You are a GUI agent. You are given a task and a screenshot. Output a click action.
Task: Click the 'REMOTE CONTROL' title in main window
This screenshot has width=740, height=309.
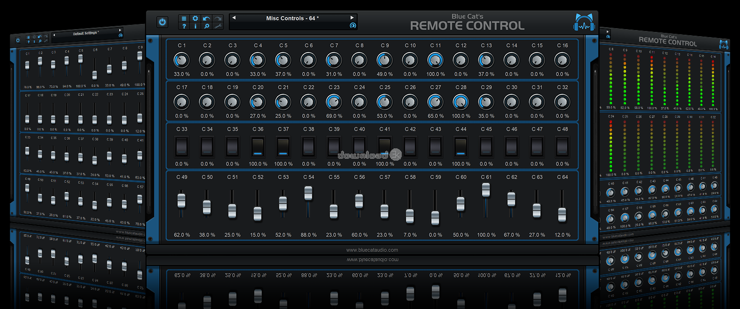click(x=467, y=26)
